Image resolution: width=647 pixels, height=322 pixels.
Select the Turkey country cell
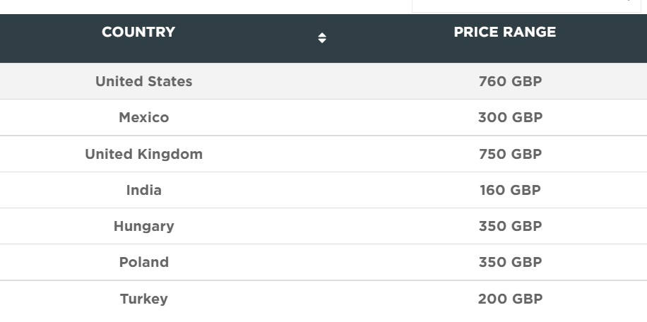143,299
